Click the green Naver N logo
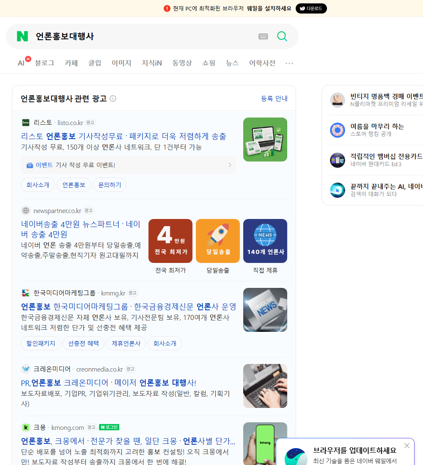 22,36
